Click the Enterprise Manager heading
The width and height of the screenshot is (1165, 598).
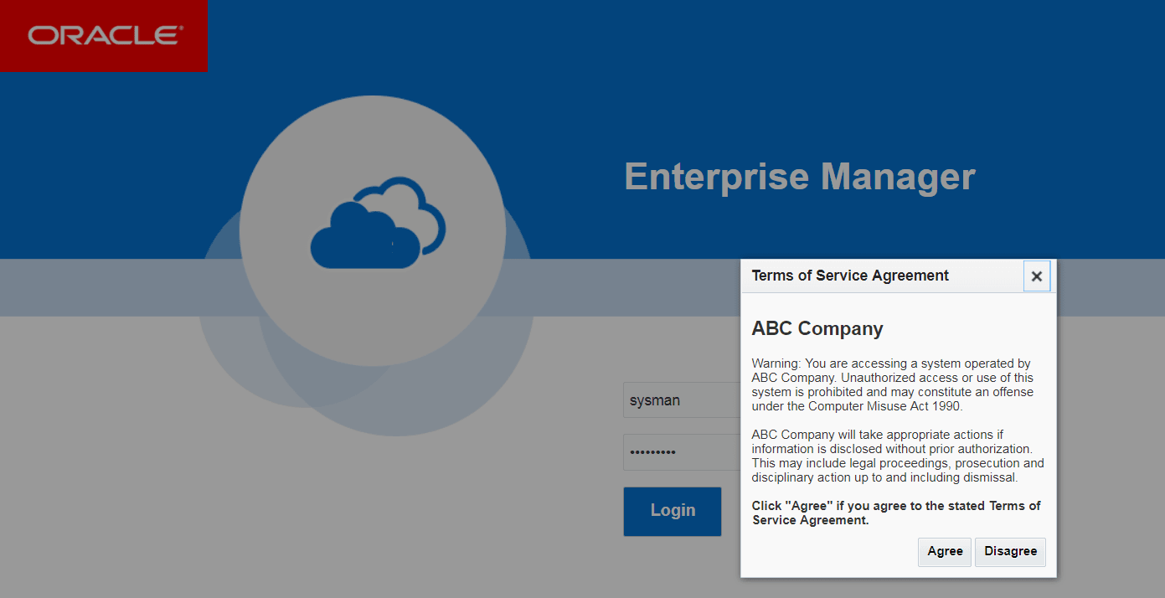(799, 177)
